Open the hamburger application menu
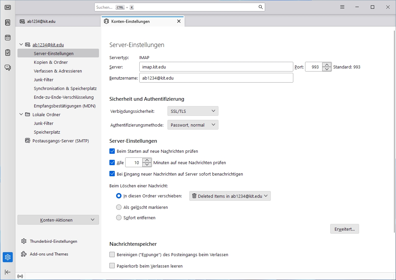The height and width of the screenshot is (280, 396). pos(342,7)
